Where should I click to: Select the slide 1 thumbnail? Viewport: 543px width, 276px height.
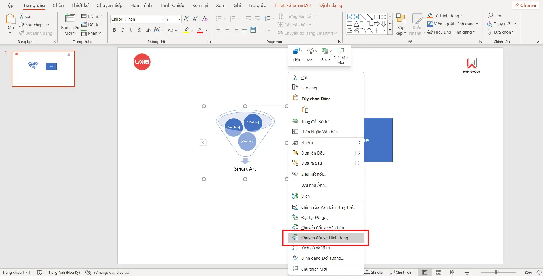click(43, 69)
